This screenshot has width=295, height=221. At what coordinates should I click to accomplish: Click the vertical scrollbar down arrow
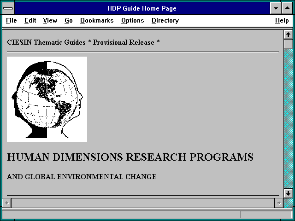point(288,193)
